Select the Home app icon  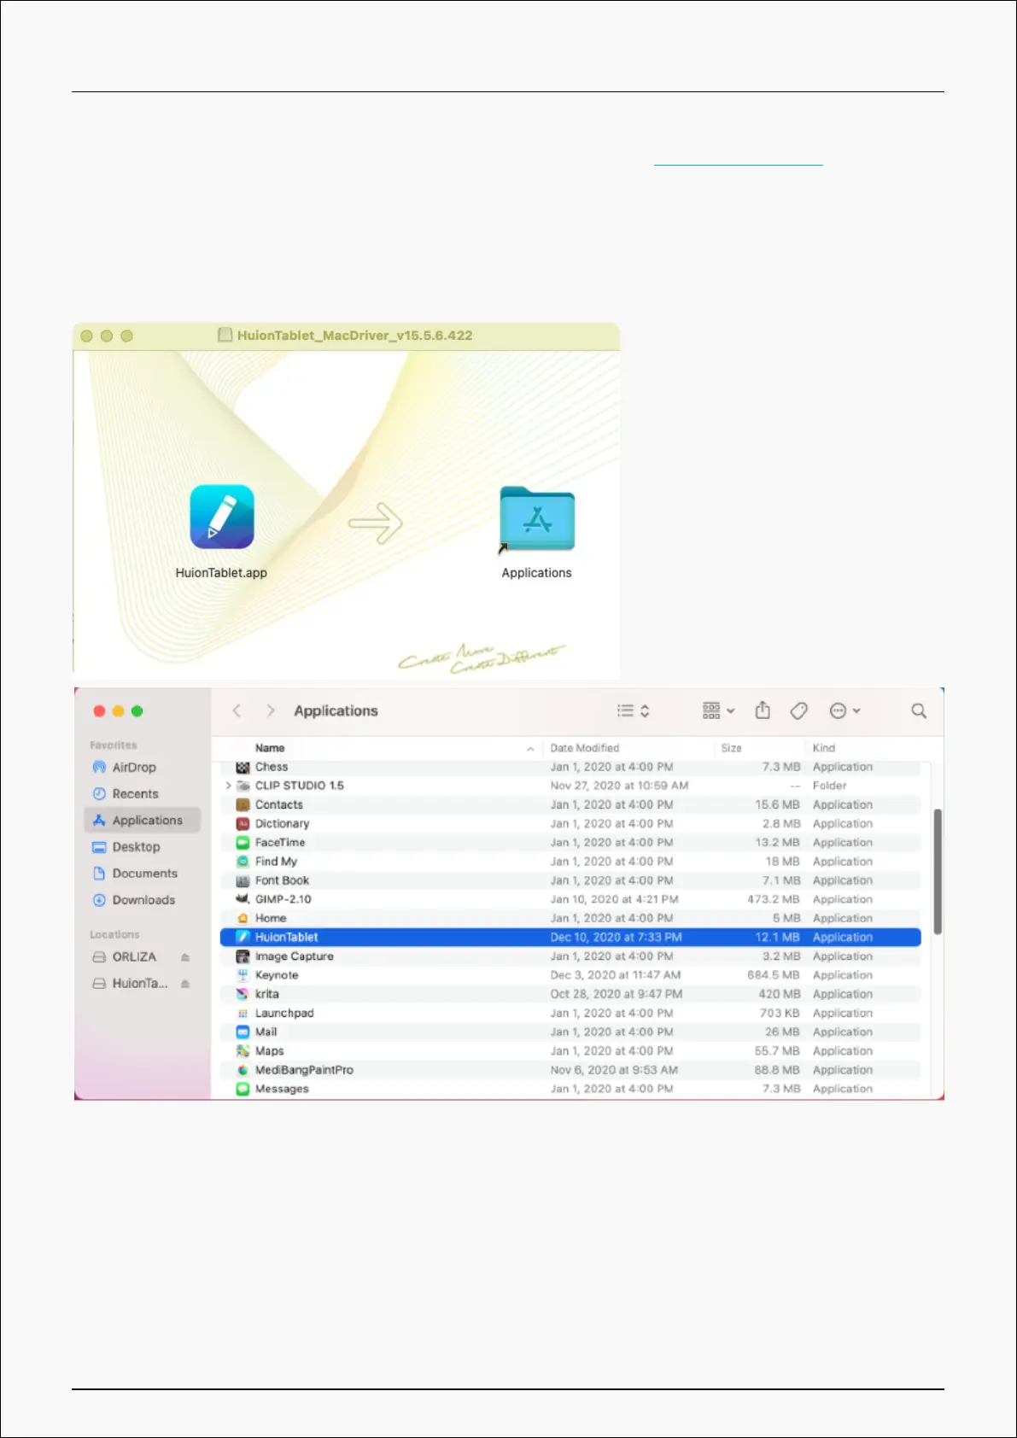[x=243, y=918]
